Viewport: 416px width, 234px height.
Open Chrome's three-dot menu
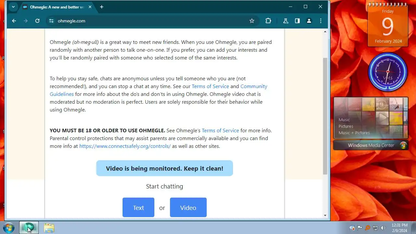coord(321,21)
